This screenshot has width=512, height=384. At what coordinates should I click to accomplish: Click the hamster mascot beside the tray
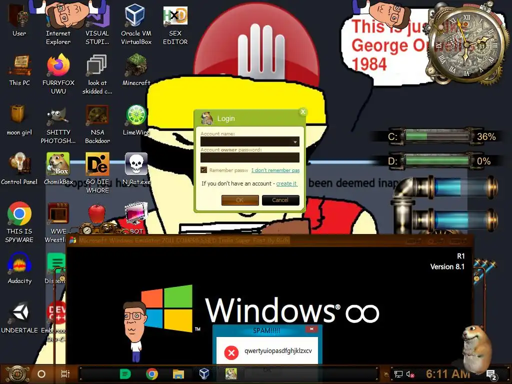tap(476, 349)
